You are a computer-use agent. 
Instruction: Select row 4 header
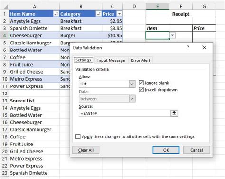(5, 35)
